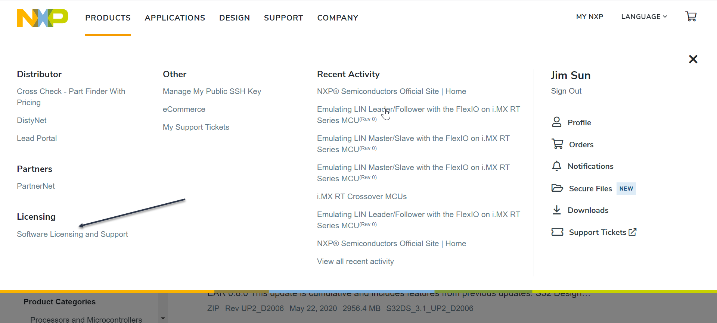
Task: Open the Company menu
Action: tap(338, 18)
